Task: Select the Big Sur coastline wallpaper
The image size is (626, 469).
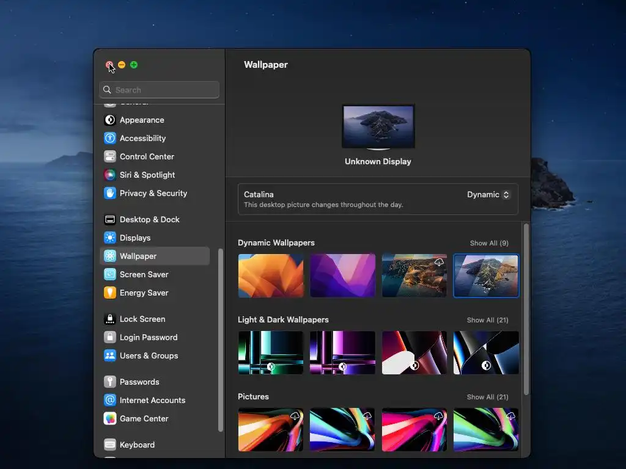Action: [x=414, y=275]
